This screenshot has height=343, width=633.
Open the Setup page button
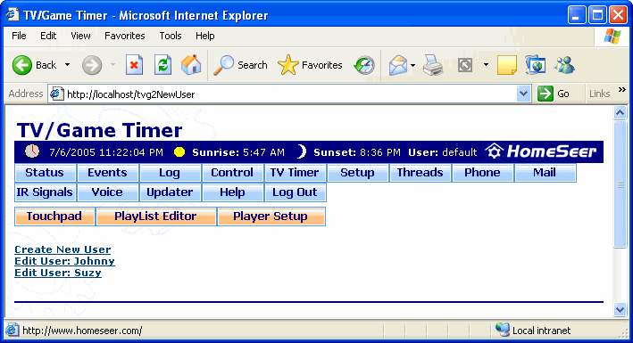[357, 173]
